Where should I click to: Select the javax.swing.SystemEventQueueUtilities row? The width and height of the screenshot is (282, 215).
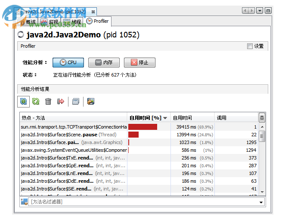pyautogui.click(x=139, y=150)
